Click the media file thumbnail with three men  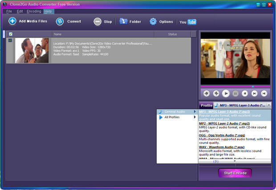32,51
